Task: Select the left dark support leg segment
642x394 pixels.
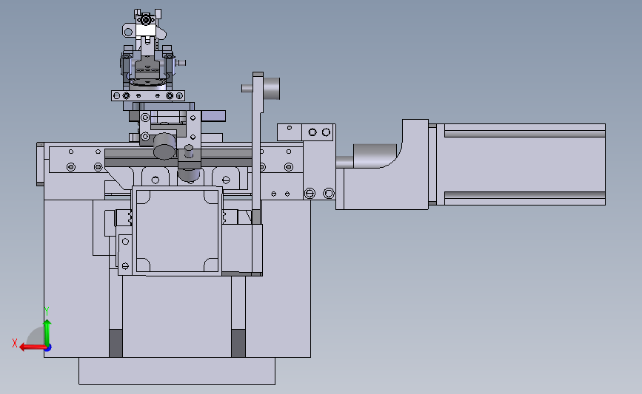Action: [116, 343]
